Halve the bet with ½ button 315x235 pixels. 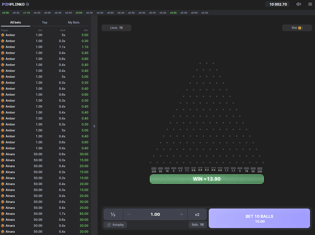[x=113, y=214]
